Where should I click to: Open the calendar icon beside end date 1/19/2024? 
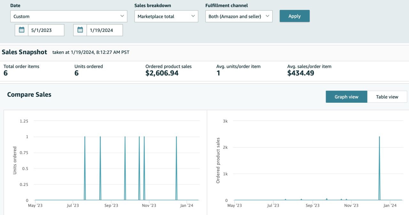(x=80, y=30)
